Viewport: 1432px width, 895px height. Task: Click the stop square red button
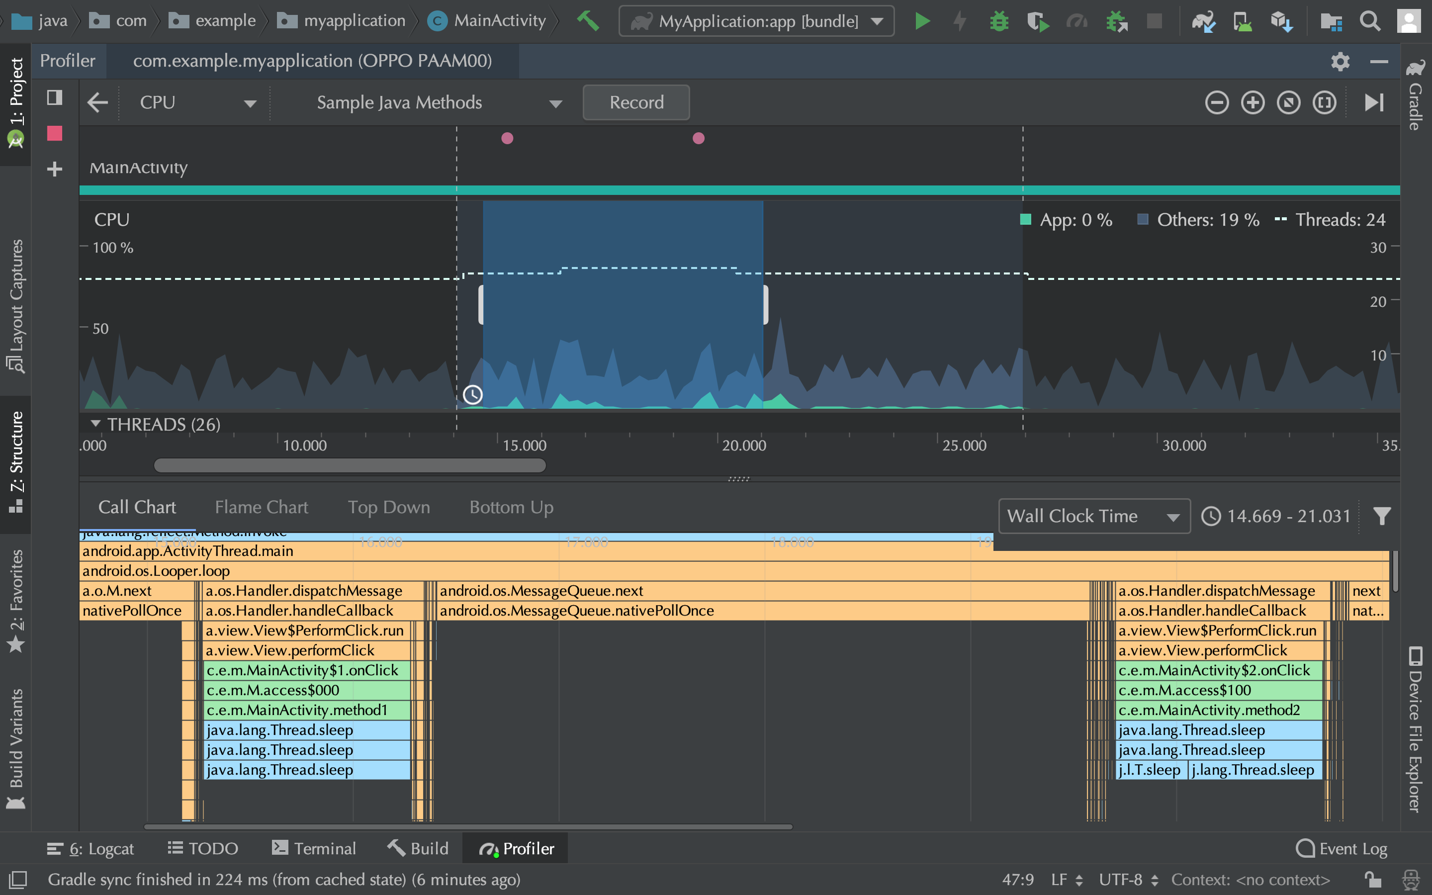point(55,133)
